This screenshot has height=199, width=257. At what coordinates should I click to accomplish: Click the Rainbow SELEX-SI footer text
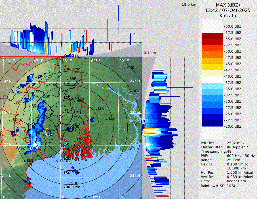(218, 185)
